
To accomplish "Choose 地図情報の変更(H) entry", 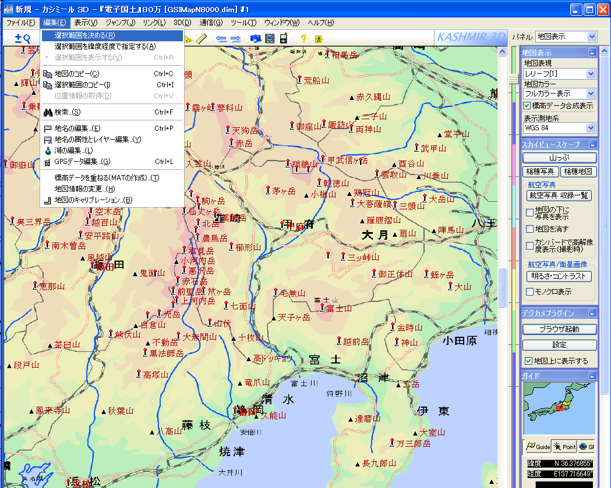I will (112, 189).
